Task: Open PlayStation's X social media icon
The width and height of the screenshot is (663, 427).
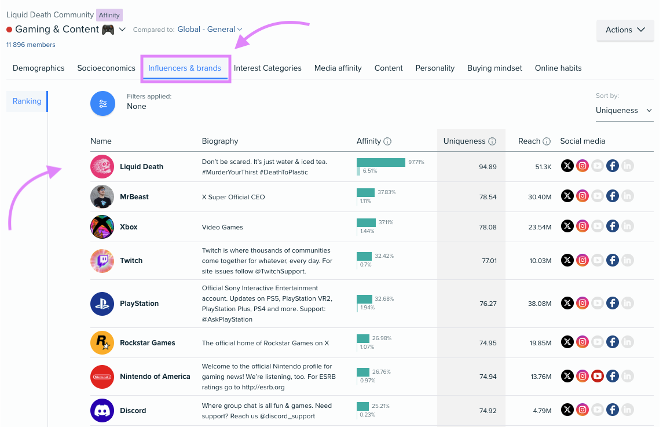Action: tap(567, 303)
